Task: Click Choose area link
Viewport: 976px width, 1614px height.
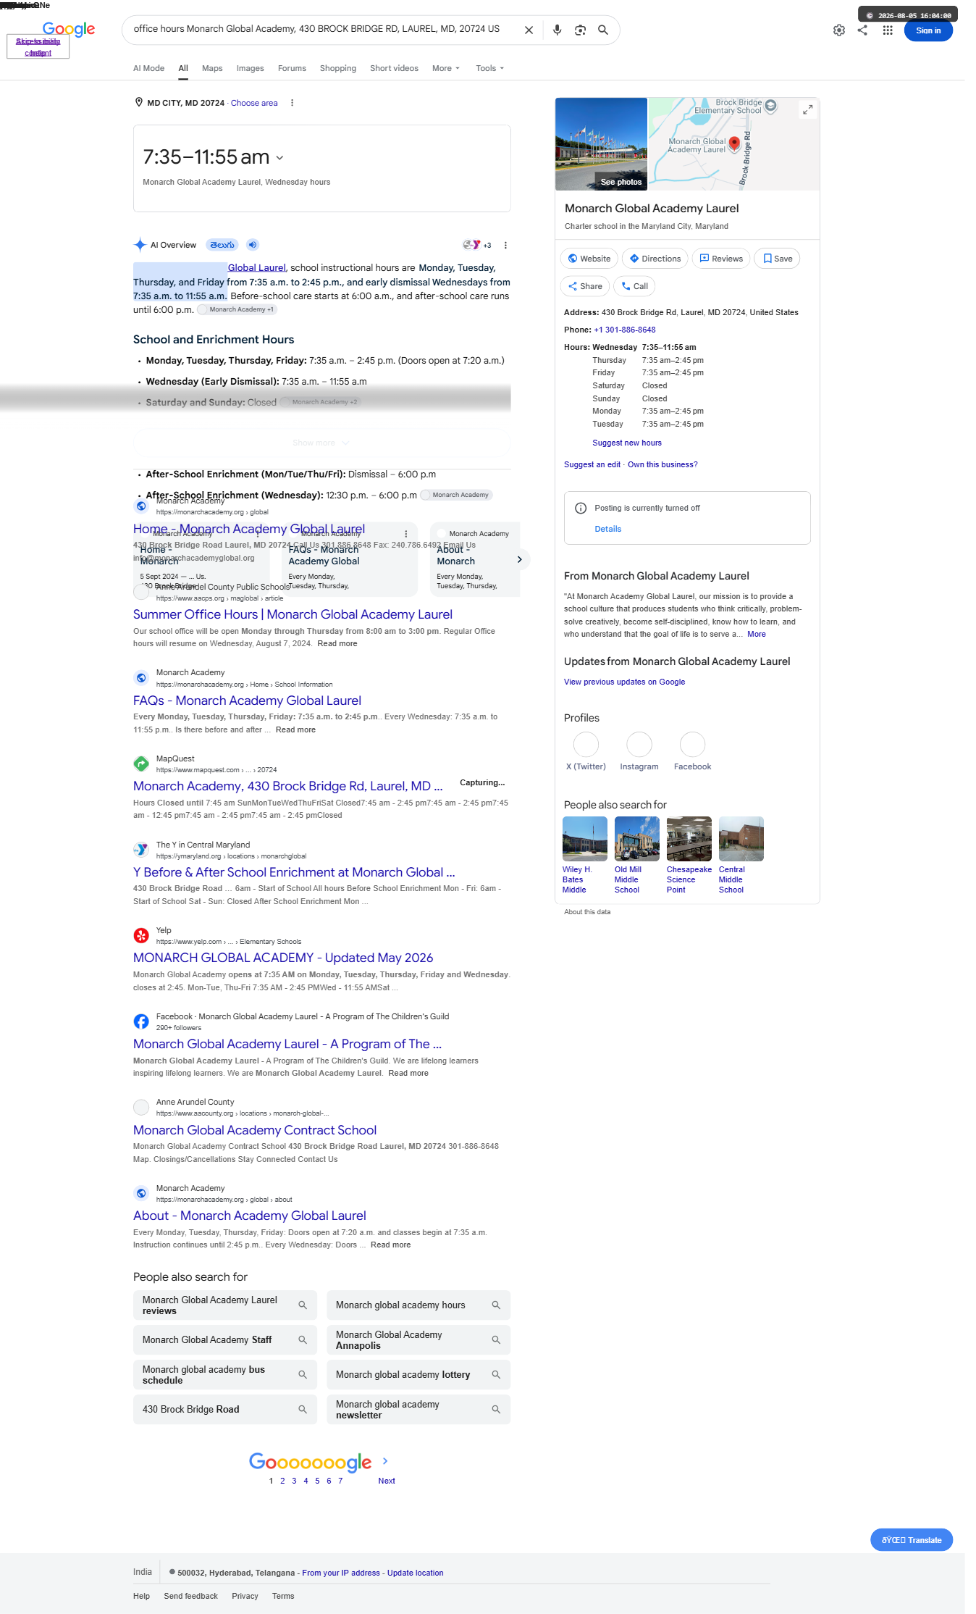Action: (254, 103)
